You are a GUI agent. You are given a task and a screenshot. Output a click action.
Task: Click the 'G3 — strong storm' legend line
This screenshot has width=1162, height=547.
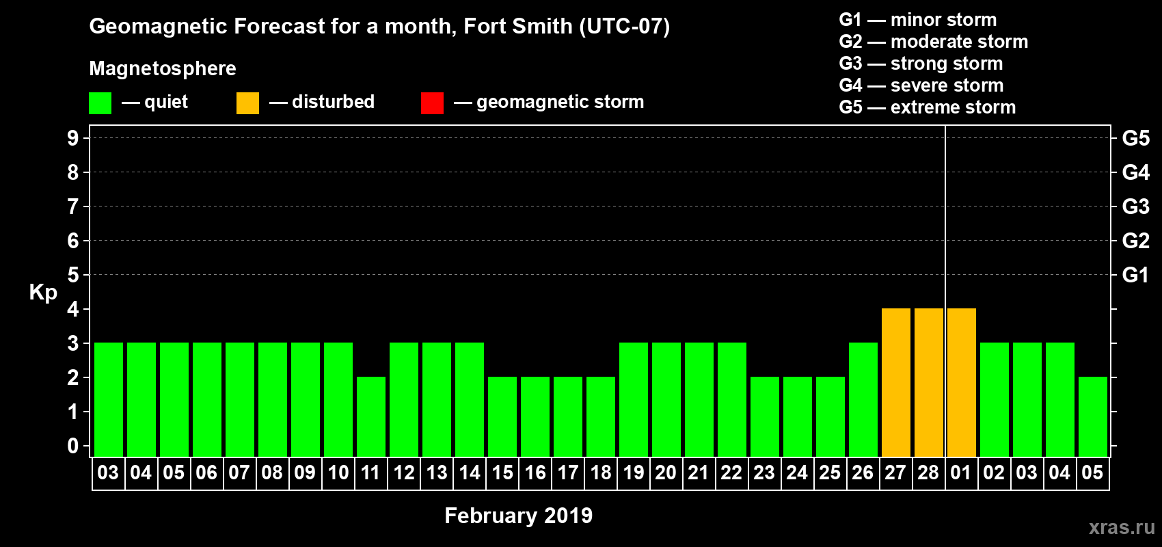pos(921,64)
